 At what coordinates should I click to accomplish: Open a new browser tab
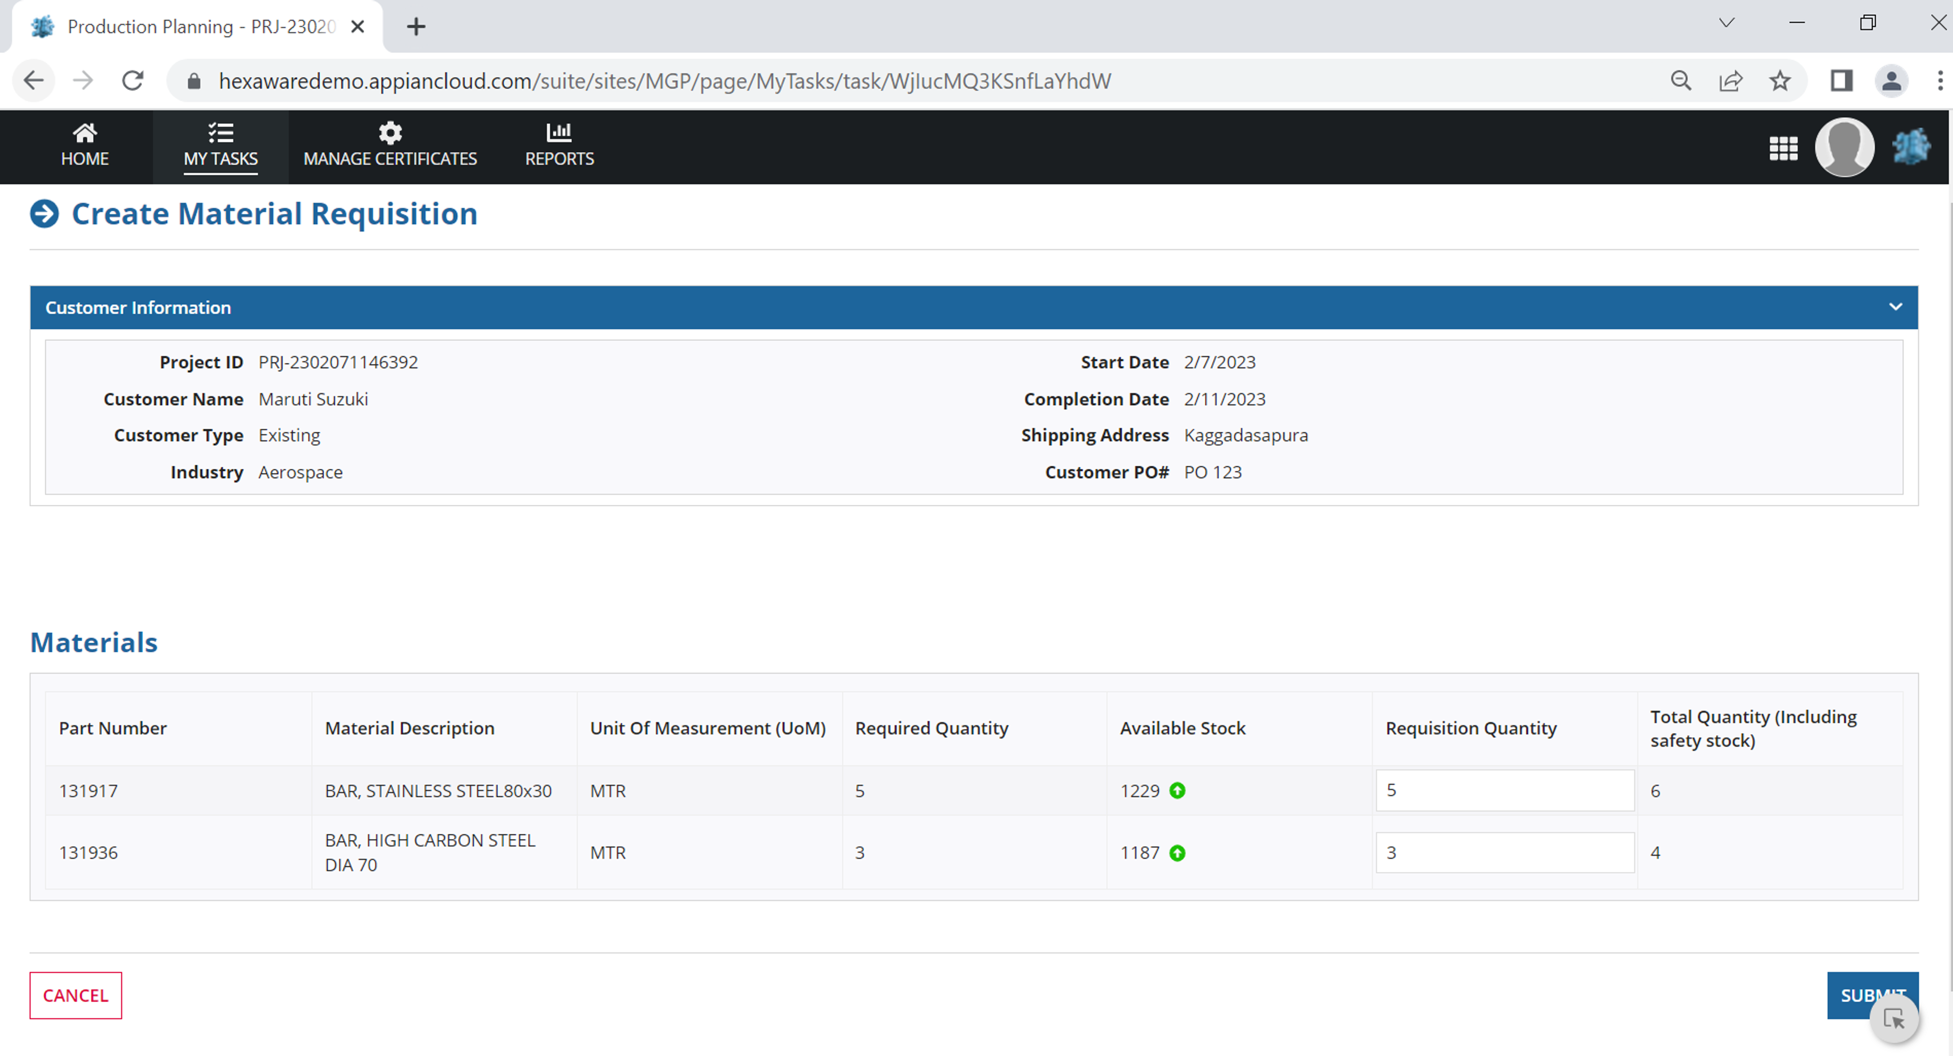point(416,26)
